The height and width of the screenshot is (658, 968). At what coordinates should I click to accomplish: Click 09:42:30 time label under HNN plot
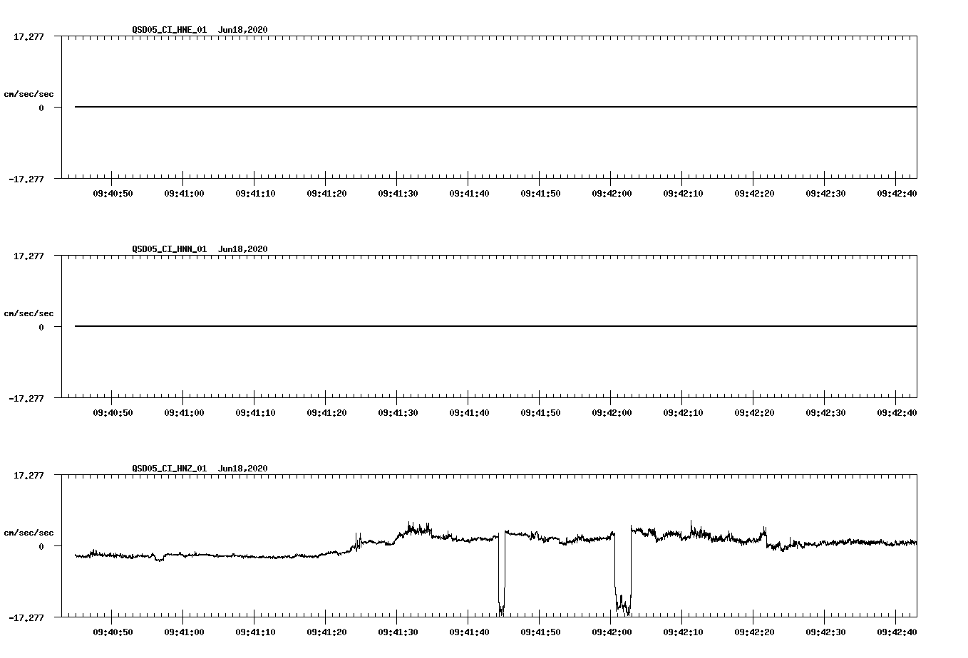pyautogui.click(x=825, y=413)
